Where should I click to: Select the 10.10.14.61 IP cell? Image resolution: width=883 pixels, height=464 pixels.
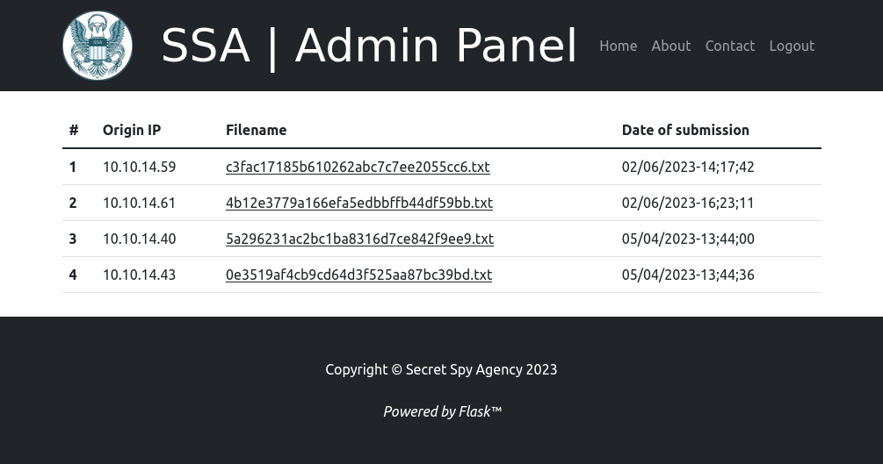pos(139,203)
